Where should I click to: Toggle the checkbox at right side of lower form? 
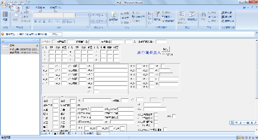click(x=174, y=116)
